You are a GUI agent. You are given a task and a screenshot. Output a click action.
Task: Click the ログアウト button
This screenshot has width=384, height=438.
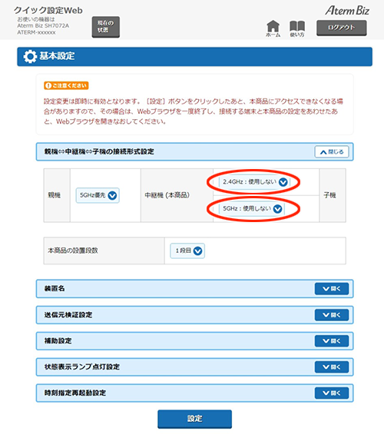tap(341, 28)
